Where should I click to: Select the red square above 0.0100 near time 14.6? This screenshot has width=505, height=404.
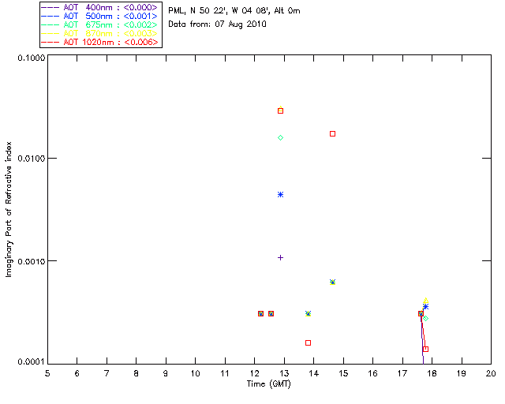click(x=333, y=133)
